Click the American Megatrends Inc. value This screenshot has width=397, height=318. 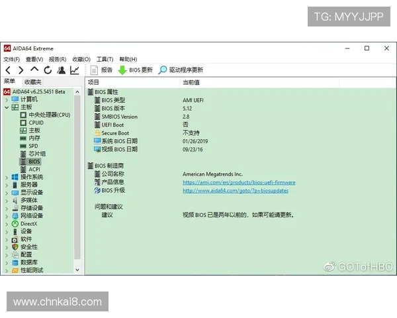point(212,174)
